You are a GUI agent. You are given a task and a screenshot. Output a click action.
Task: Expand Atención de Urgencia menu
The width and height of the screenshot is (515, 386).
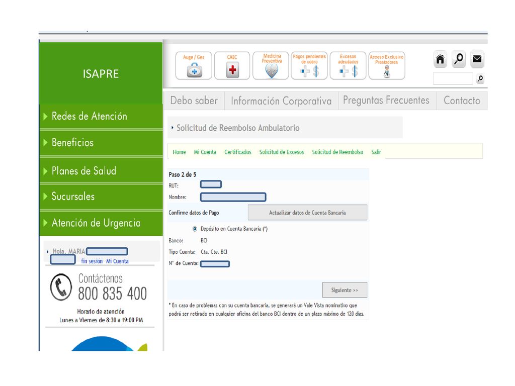point(101,223)
